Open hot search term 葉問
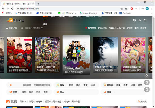This screenshot has width=155, height=108. [136, 28]
